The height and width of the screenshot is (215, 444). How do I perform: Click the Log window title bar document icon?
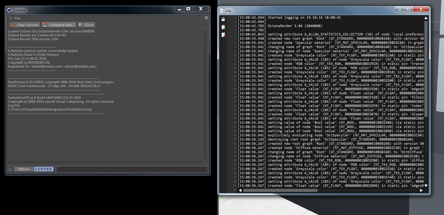coord(222,11)
